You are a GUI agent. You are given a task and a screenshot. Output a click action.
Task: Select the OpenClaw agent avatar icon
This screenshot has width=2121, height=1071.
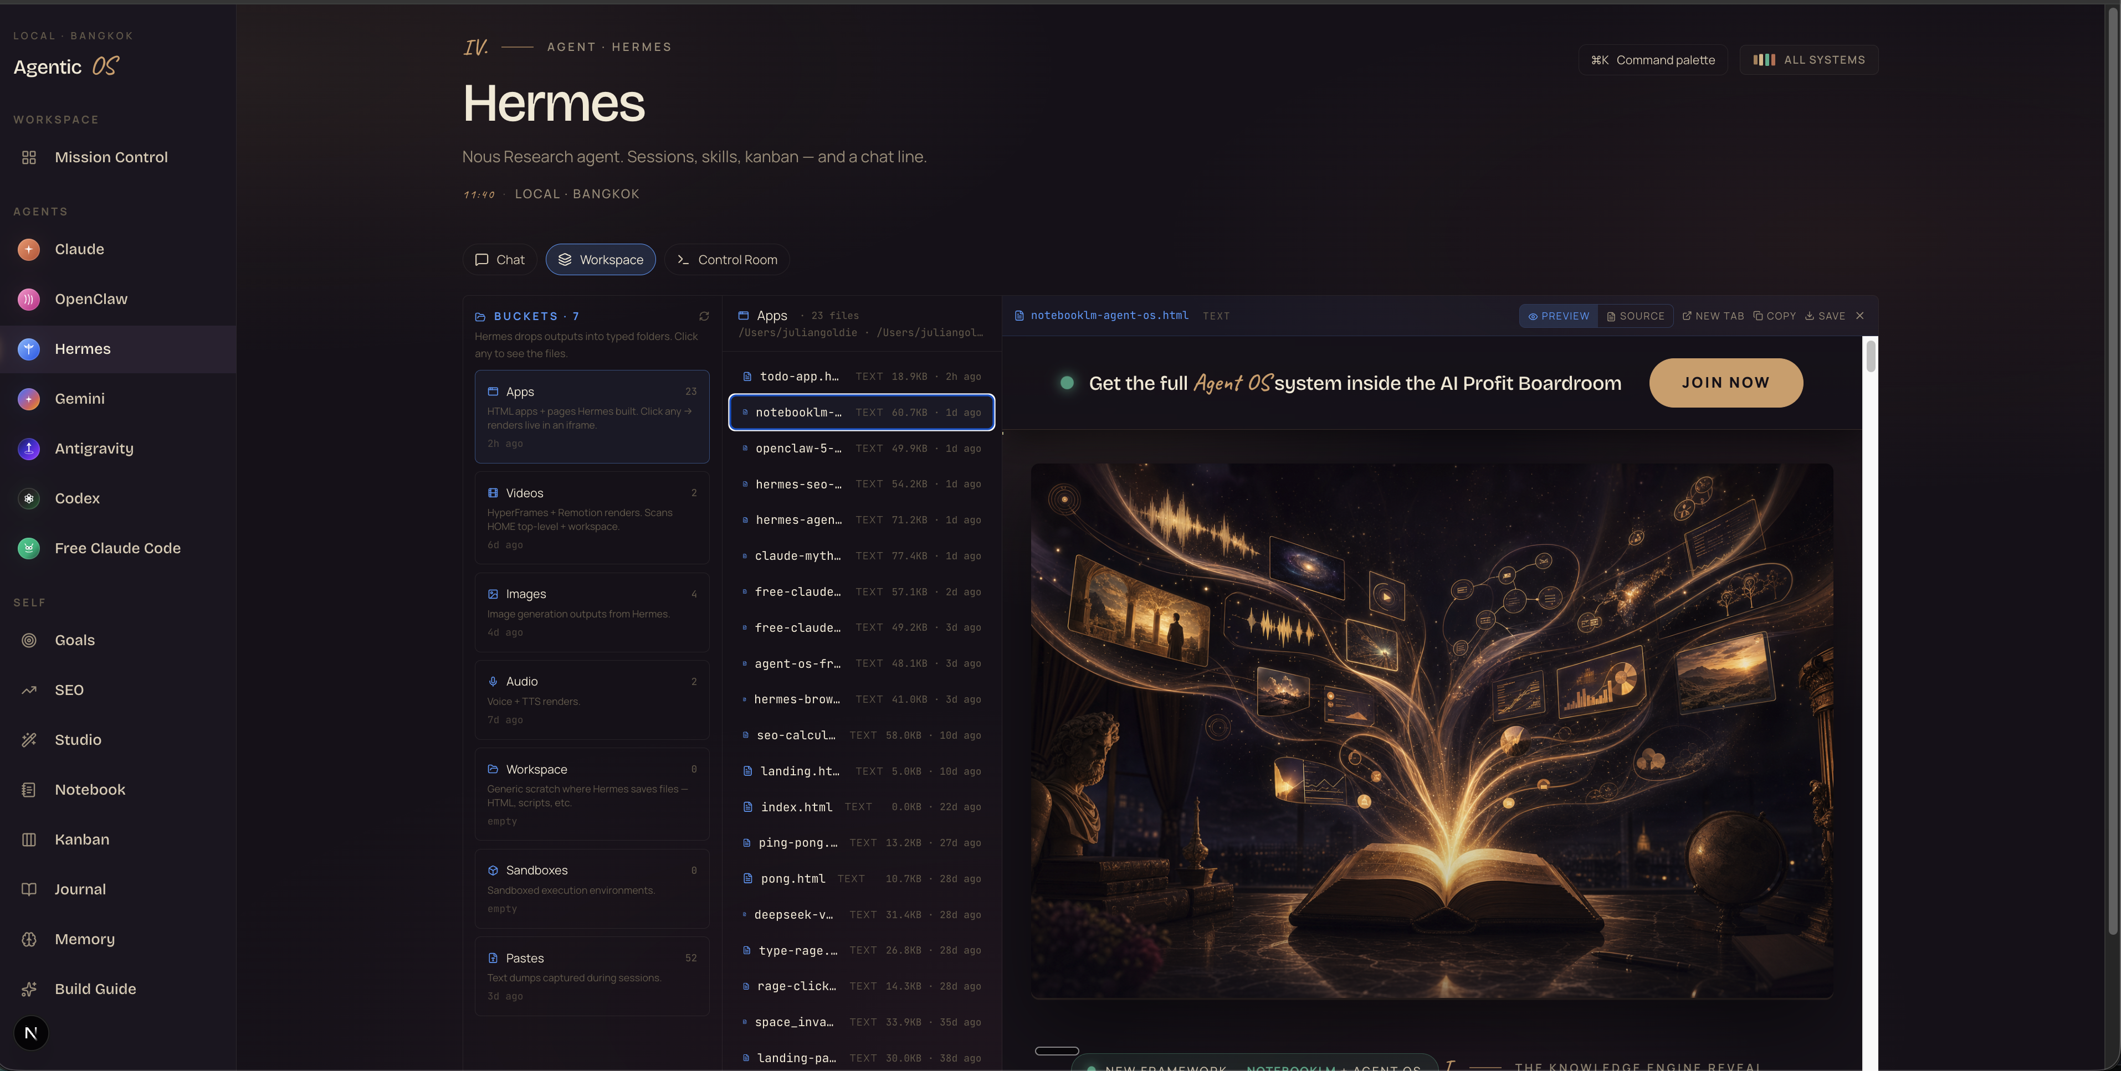[29, 299]
